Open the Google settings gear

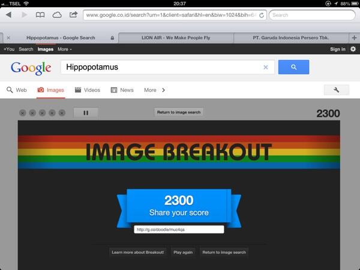353,49
